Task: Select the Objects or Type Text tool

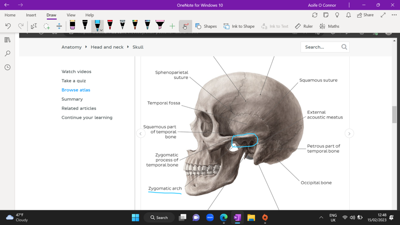Action: click(x=34, y=26)
